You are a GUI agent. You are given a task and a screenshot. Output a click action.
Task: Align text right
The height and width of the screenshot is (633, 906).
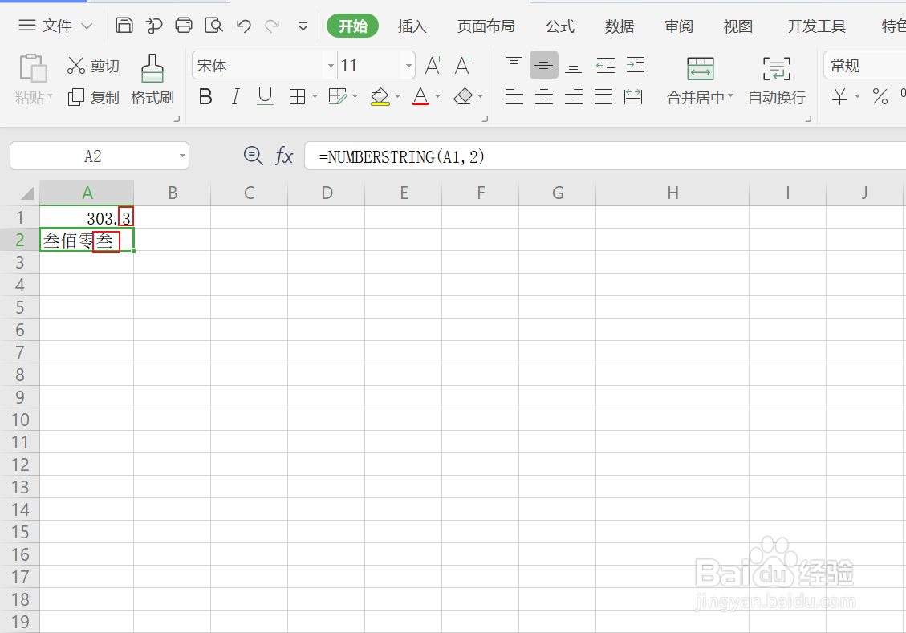(573, 96)
